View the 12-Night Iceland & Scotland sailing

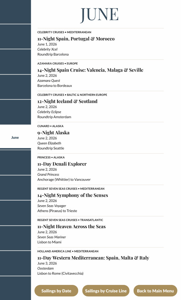(67, 101)
